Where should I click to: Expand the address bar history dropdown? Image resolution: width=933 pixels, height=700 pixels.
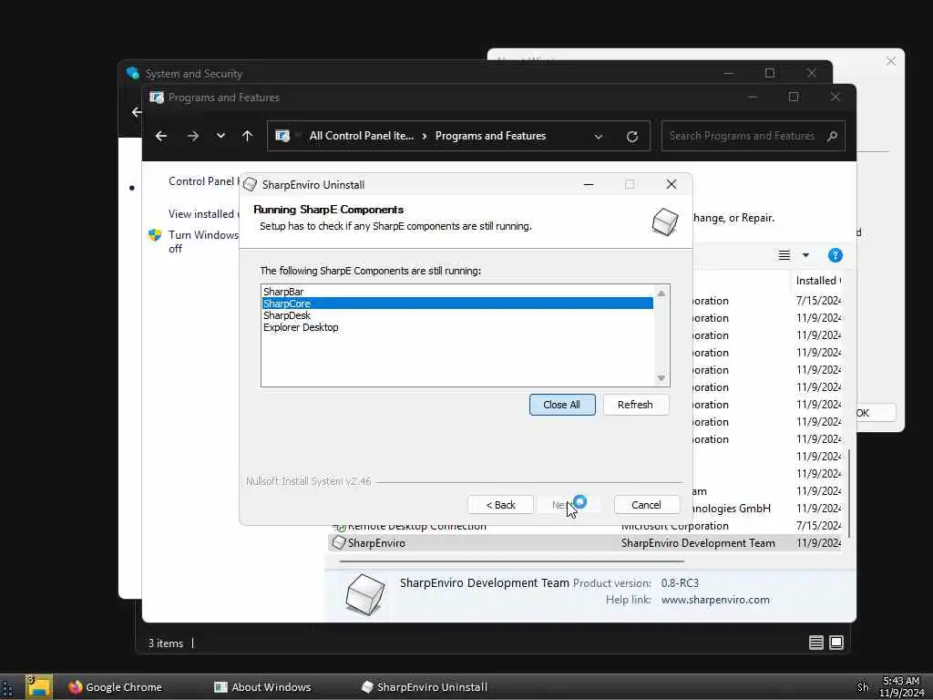[598, 137]
